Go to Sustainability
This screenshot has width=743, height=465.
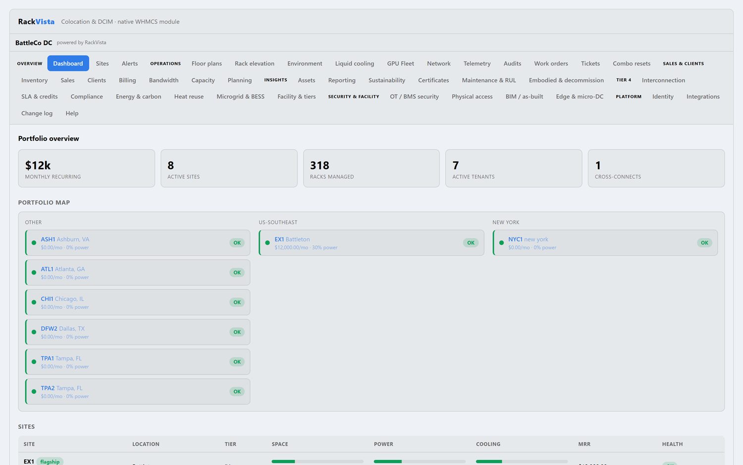pyautogui.click(x=387, y=80)
